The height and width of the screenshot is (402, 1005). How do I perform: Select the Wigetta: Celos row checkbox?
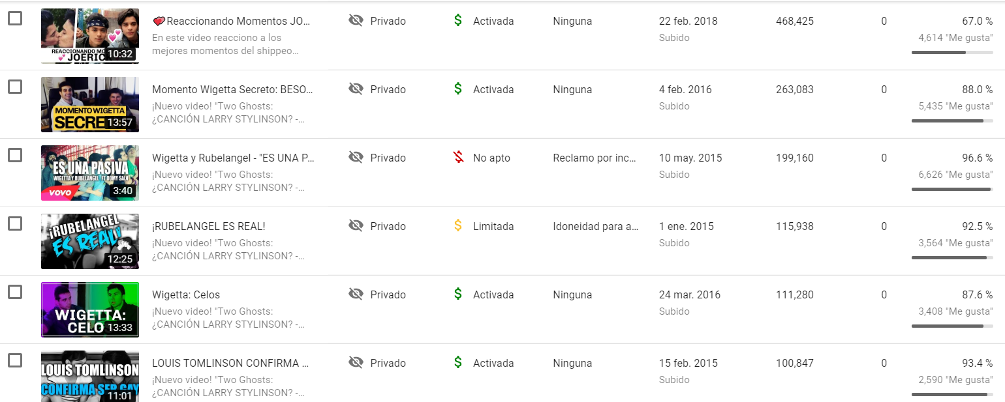click(15, 292)
